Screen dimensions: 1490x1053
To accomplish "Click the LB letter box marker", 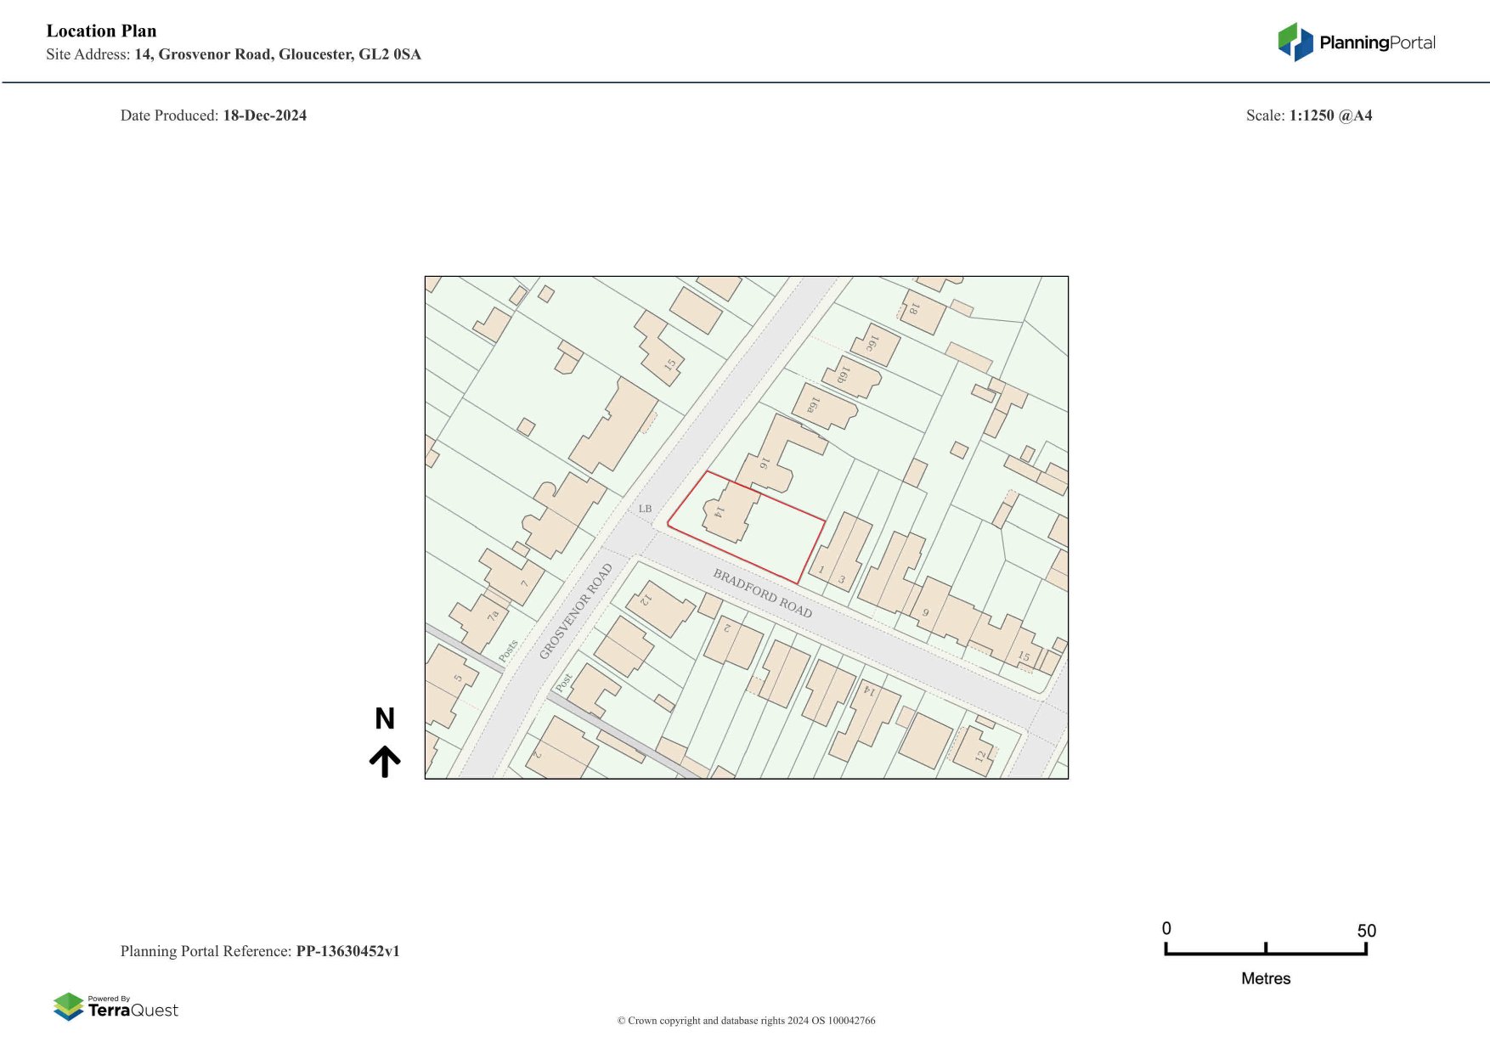I will pos(645,509).
